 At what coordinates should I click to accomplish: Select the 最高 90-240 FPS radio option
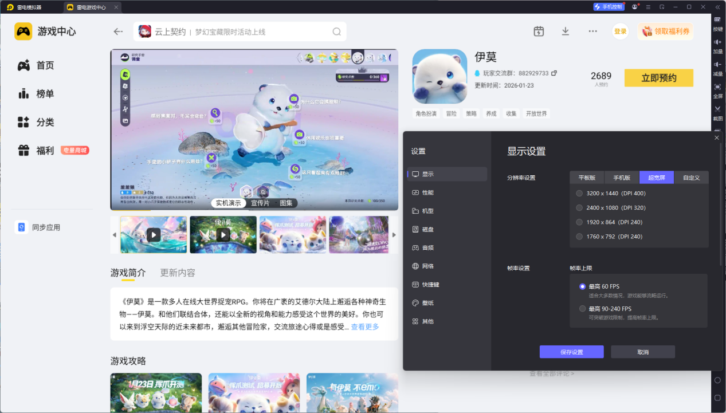(583, 309)
